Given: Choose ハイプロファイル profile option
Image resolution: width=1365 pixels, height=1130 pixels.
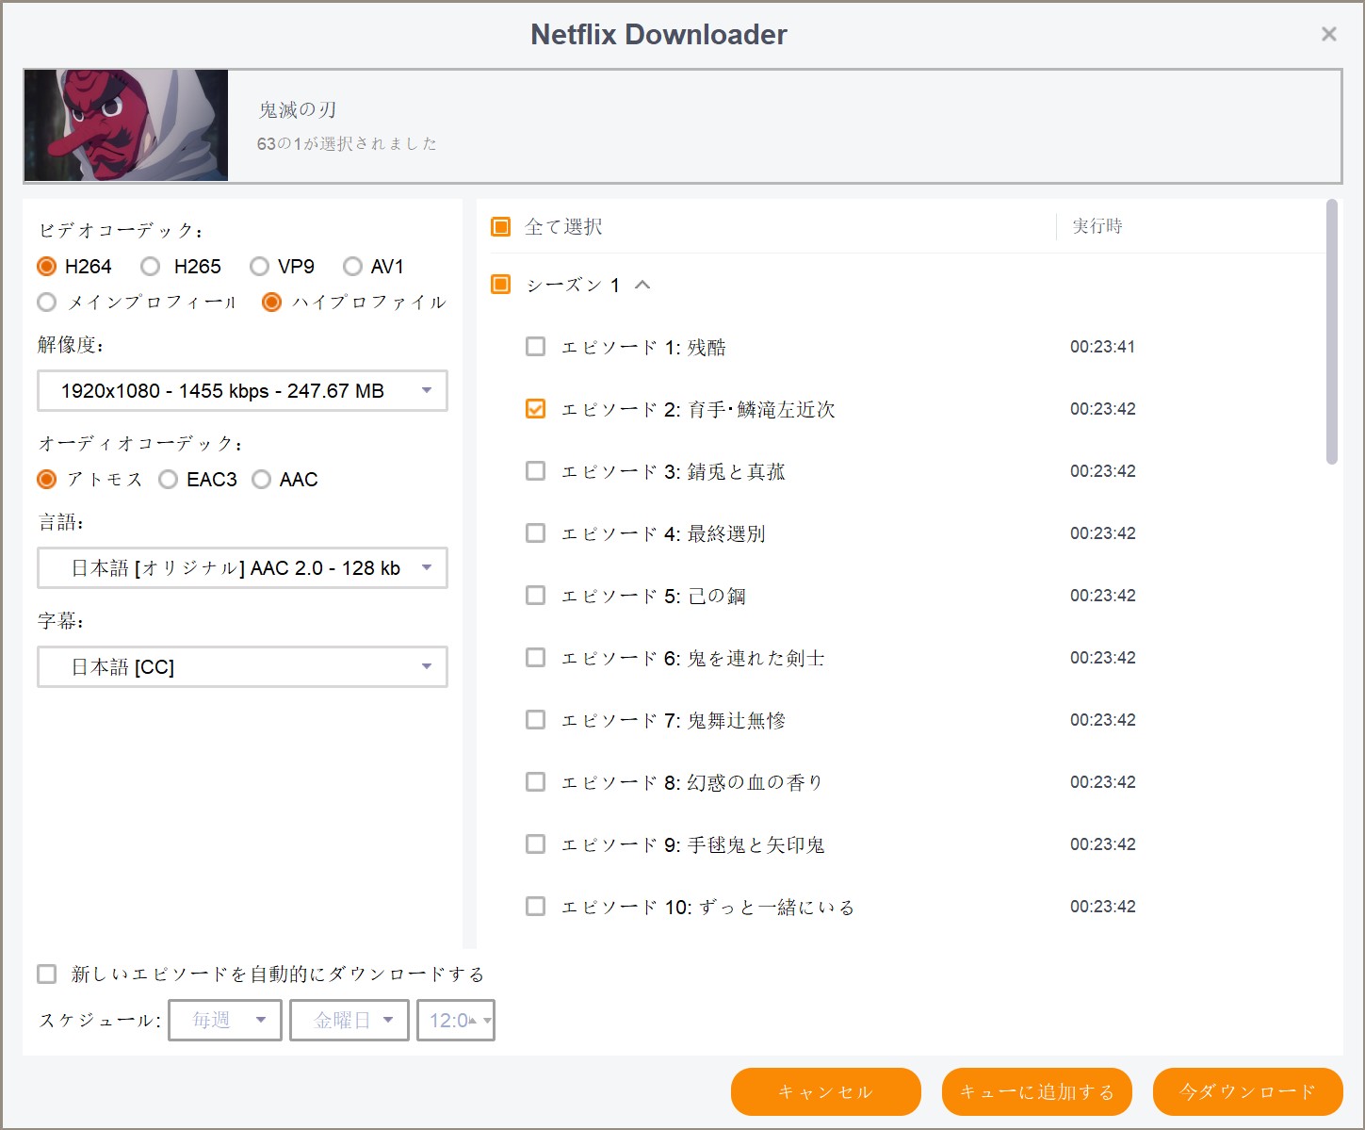Looking at the screenshot, I should coord(271,303).
